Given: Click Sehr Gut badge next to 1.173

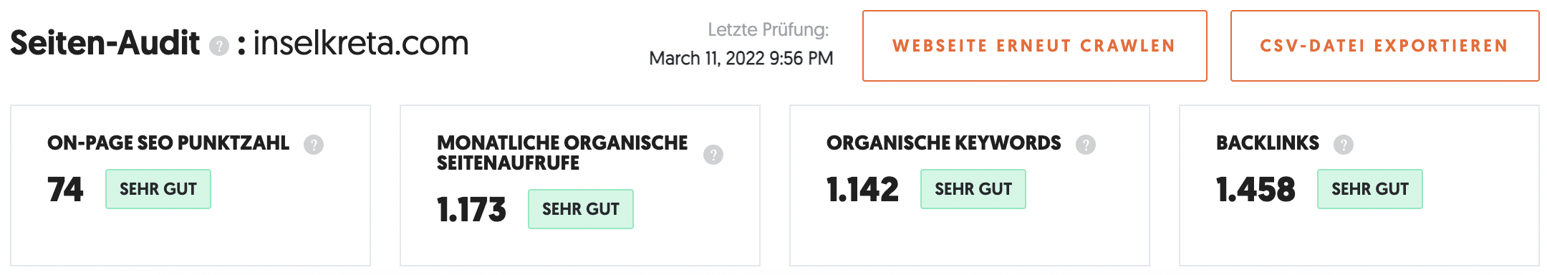Looking at the screenshot, I should click(x=581, y=209).
